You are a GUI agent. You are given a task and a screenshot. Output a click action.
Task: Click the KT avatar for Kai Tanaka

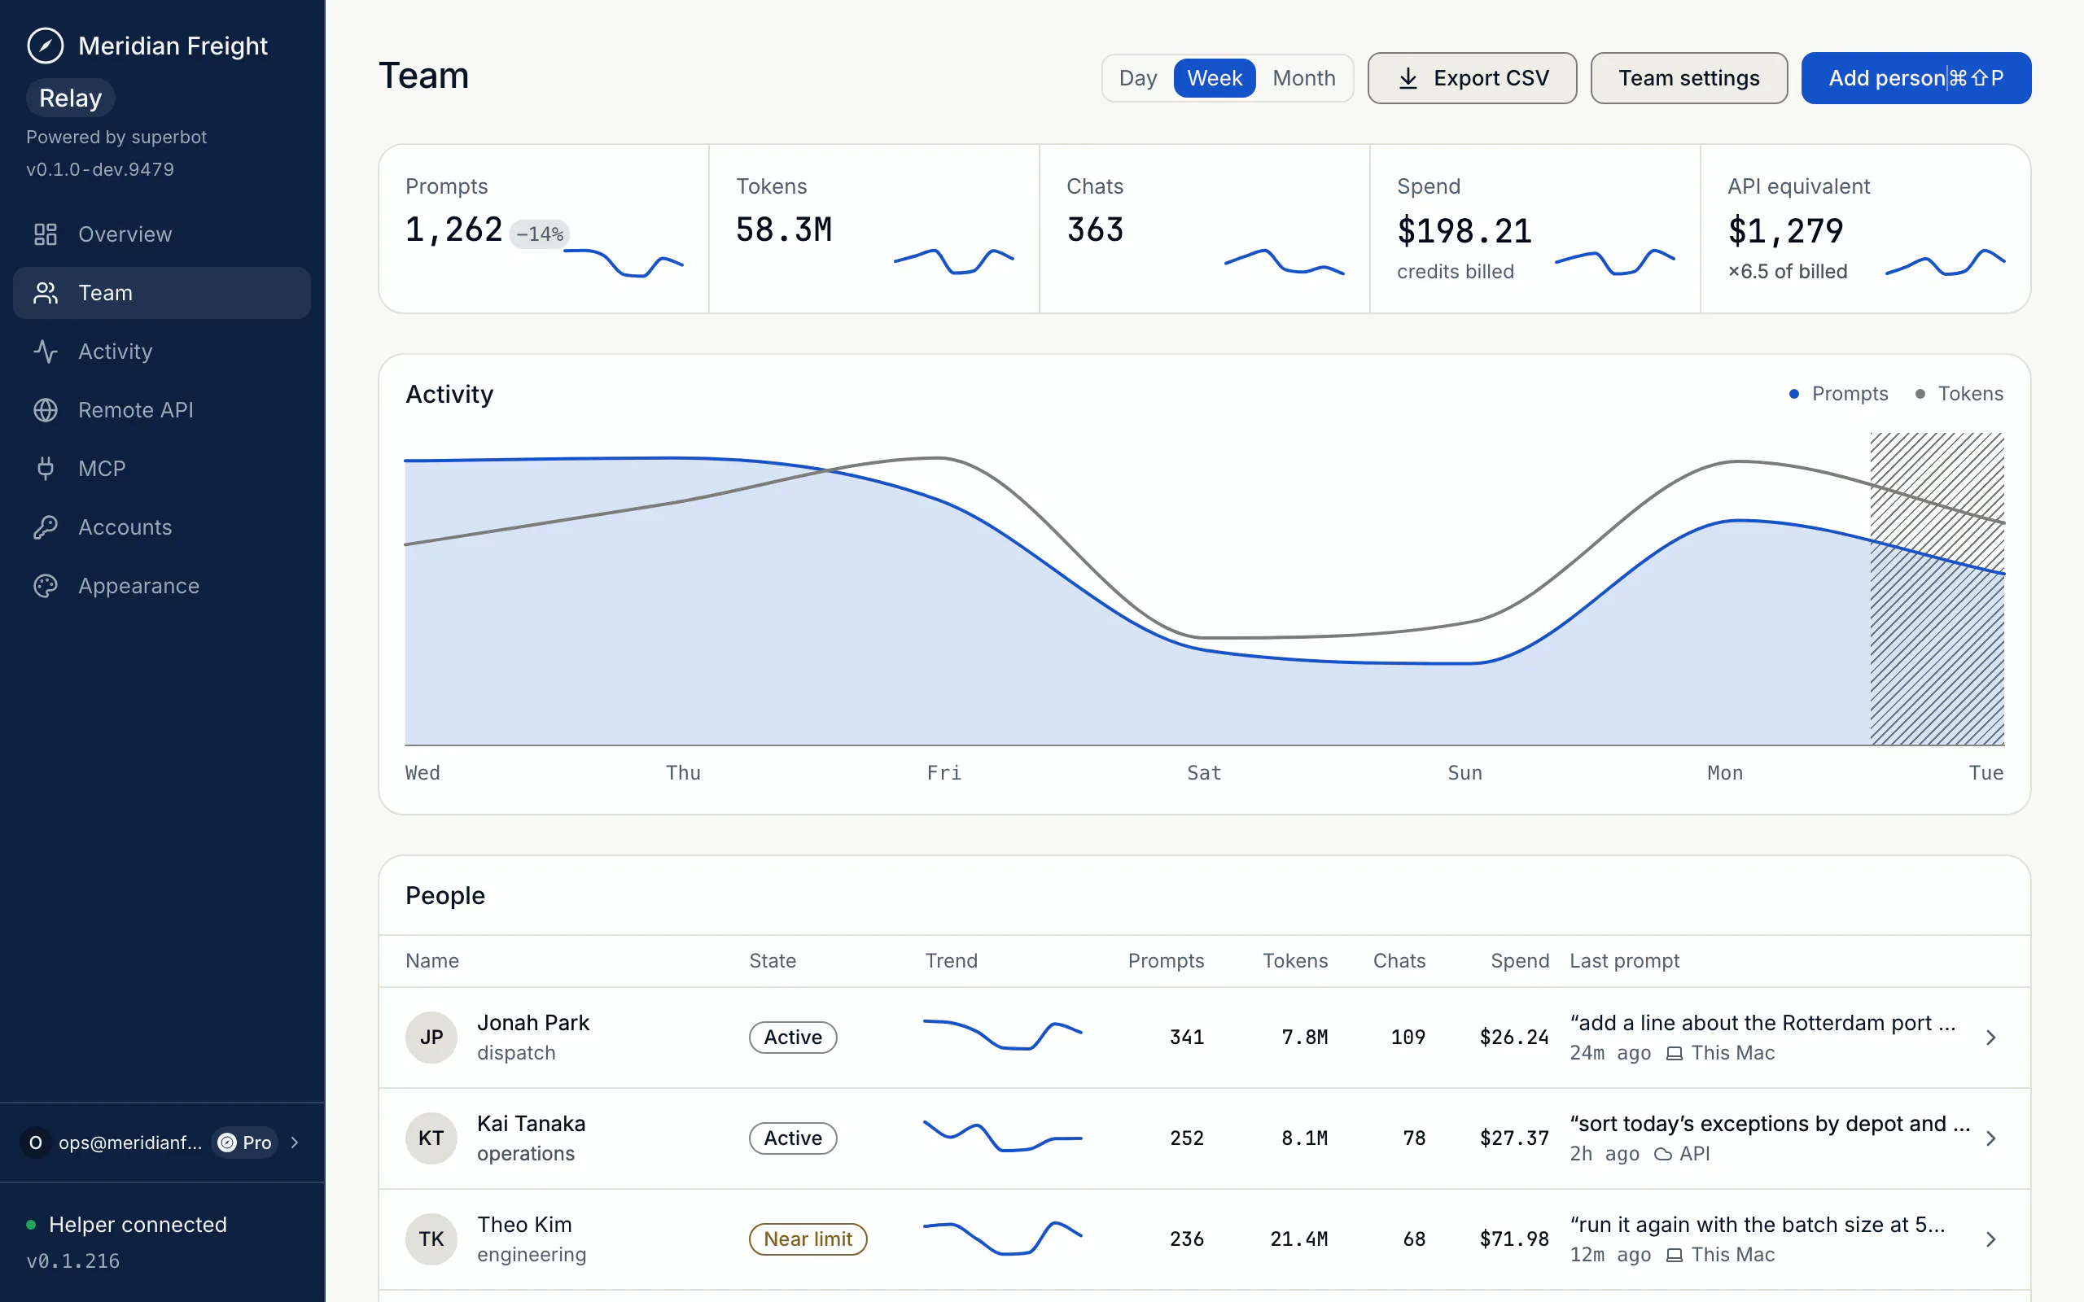(431, 1138)
